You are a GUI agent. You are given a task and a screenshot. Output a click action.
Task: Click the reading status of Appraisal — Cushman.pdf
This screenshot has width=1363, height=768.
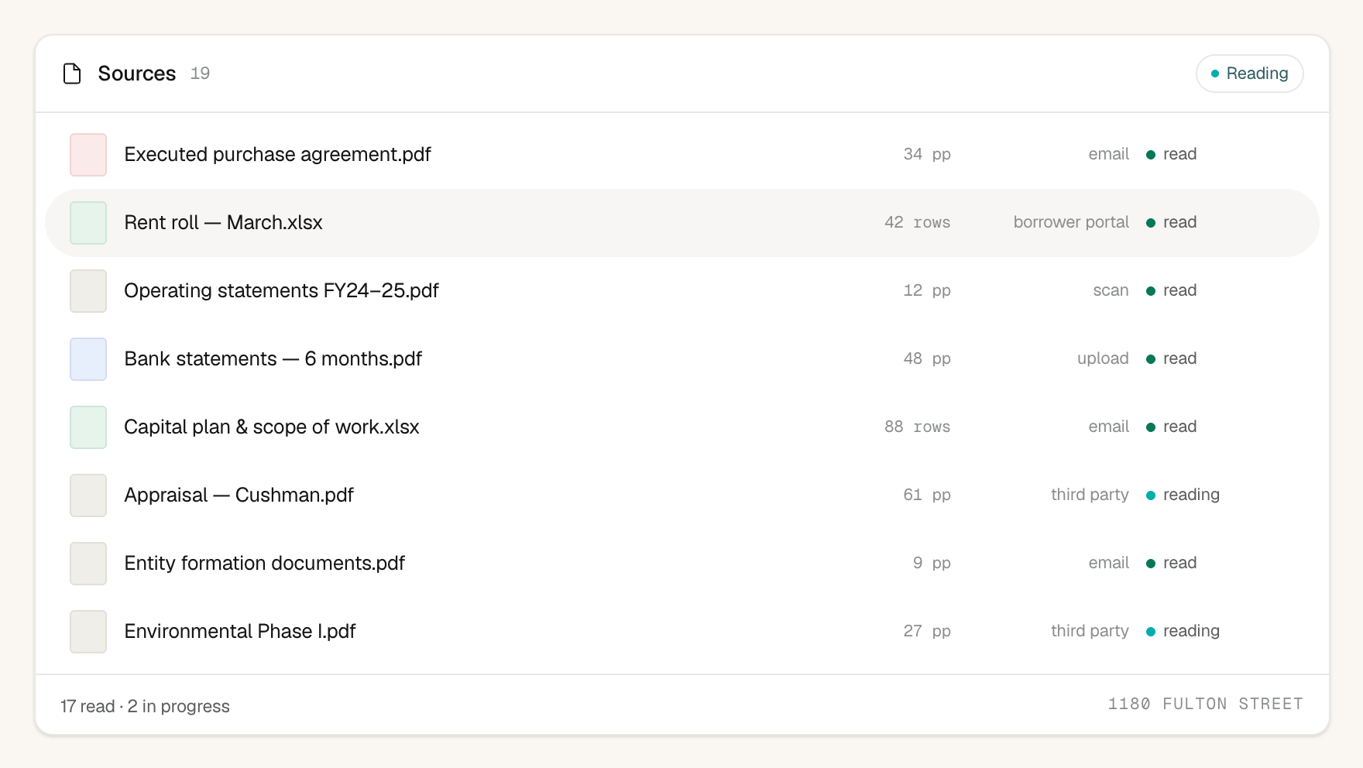1183,495
